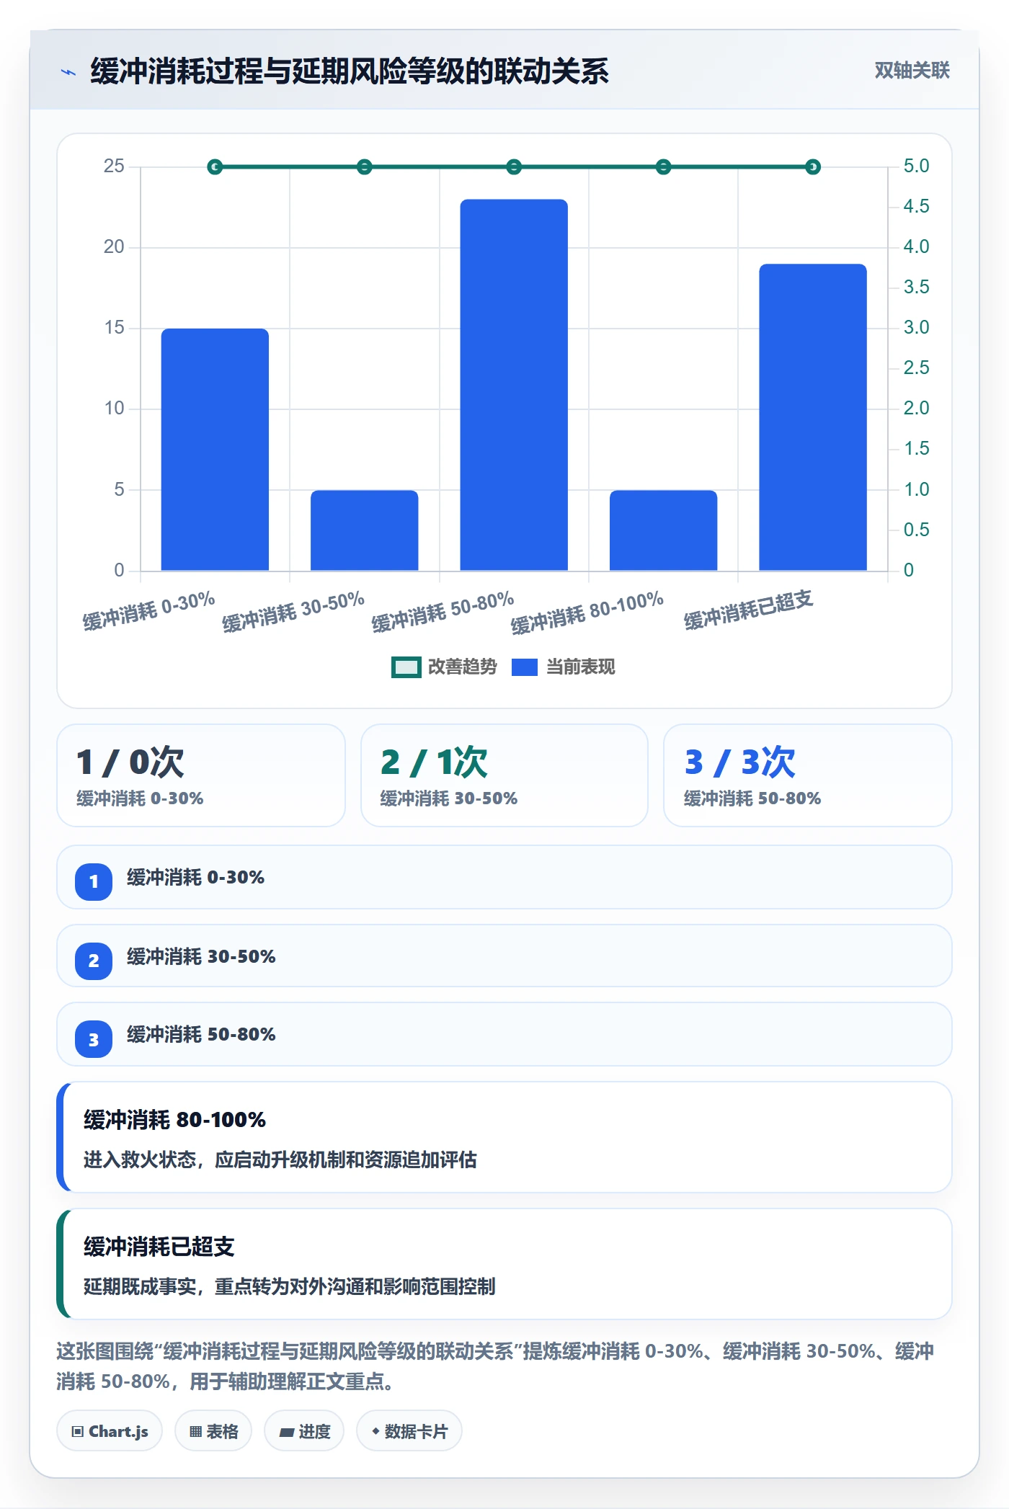Click the number 1 badge in the list
The height and width of the screenshot is (1509, 1009).
click(94, 881)
